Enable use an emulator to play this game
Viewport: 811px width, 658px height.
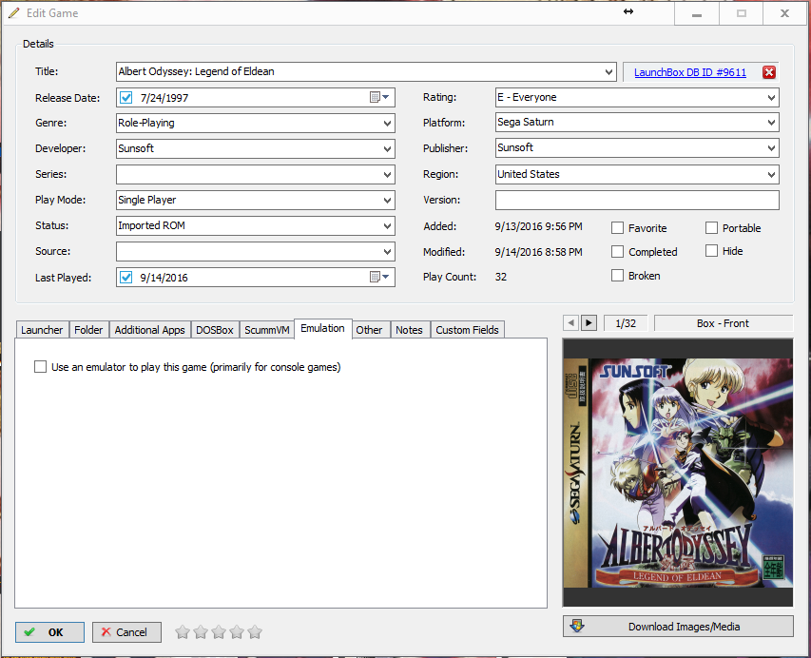click(40, 367)
